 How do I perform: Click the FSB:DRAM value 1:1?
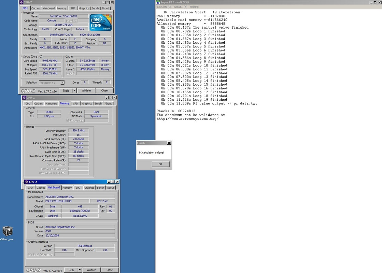click(x=79, y=135)
